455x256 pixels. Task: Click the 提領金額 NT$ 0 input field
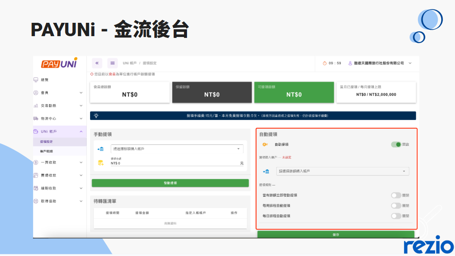point(177,163)
